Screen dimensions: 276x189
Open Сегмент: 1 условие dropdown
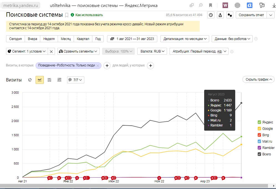click(x=27, y=51)
